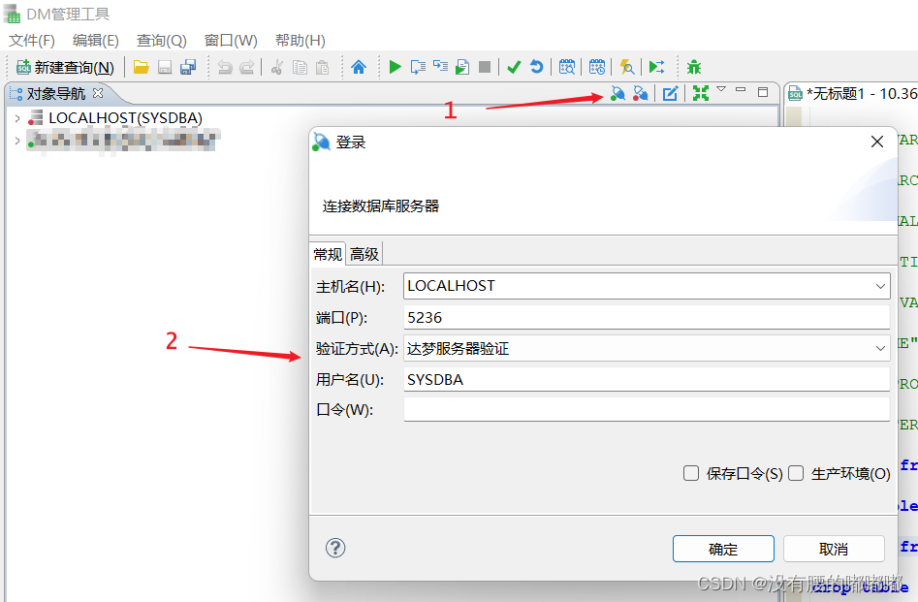
Task: Open file with the yellow folder icon
Action: pyautogui.click(x=142, y=67)
